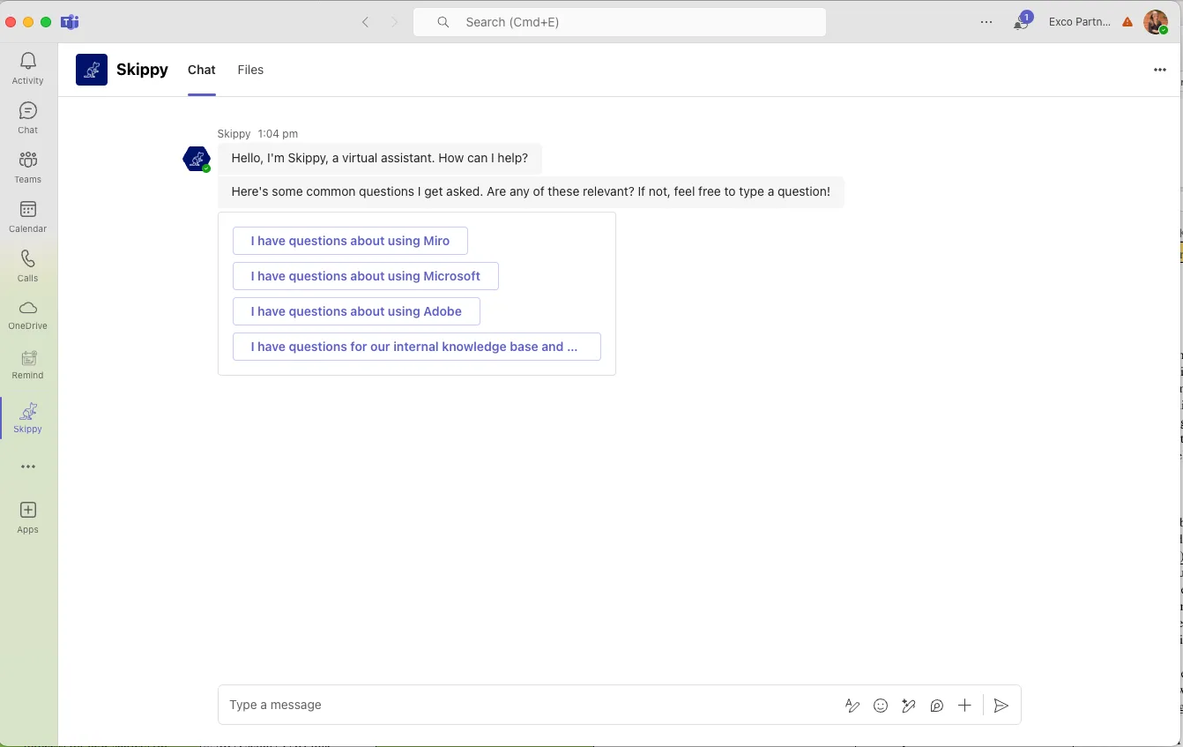Open the plus actions and apps button
This screenshot has height=747, width=1183.
tap(965, 706)
